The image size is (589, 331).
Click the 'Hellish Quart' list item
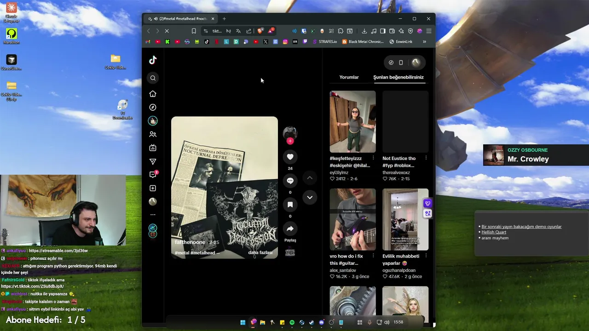[x=494, y=232]
